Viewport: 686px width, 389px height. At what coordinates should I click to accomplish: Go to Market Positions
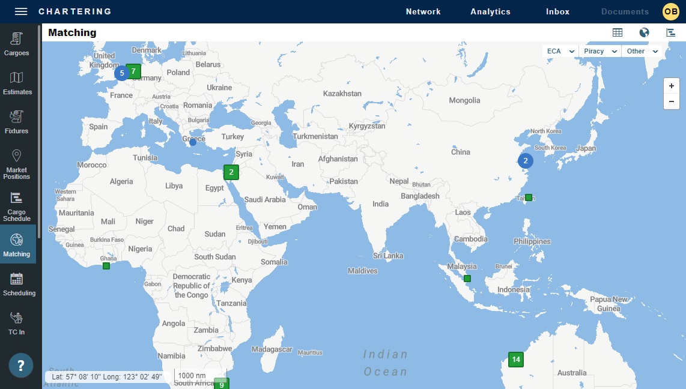point(17,163)
